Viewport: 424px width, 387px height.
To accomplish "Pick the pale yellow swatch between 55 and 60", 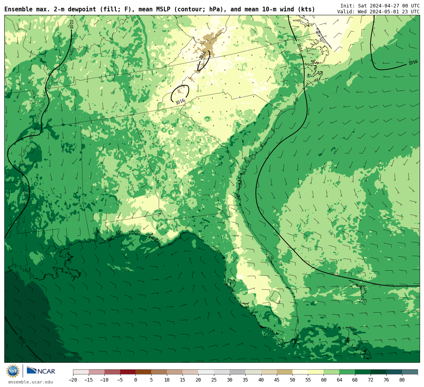I will pos(316,372).
